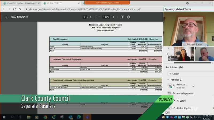
Task: Click the PDF zoom in plus button
Action: click(113, 17)
